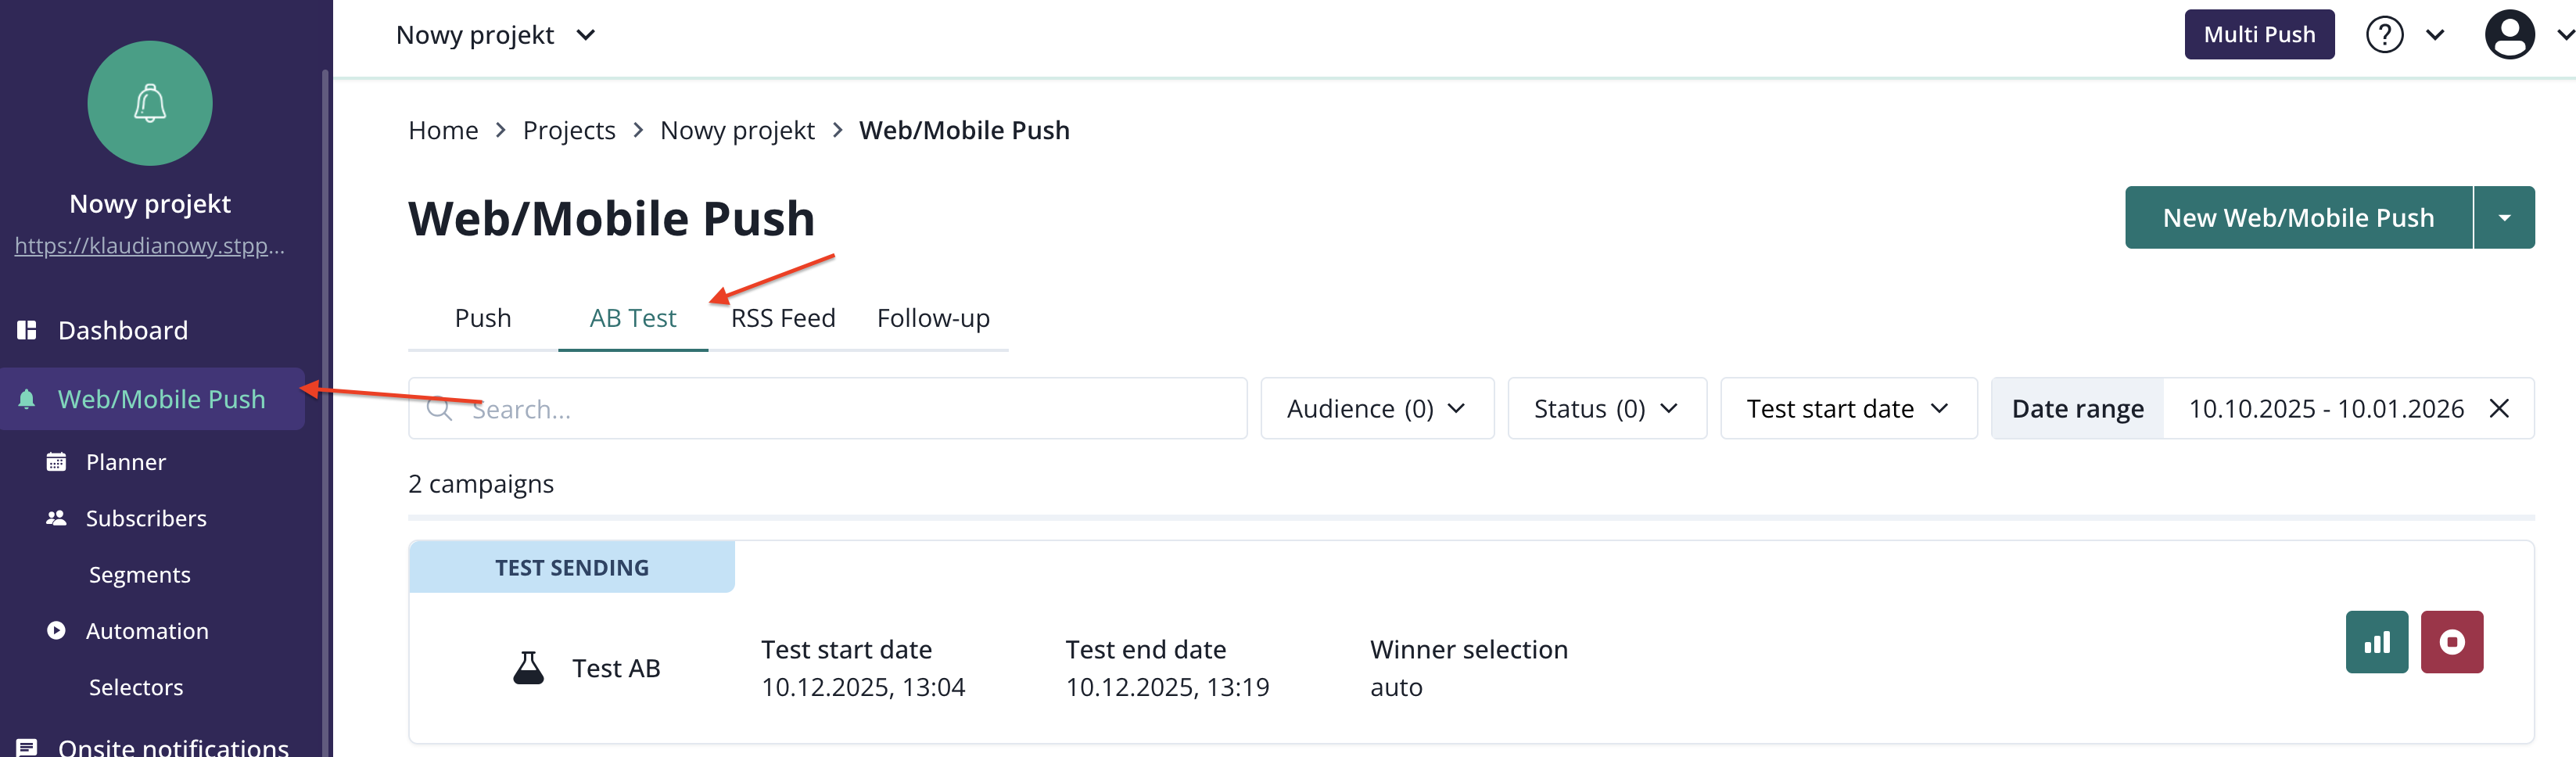Go to Subscribers in sidebar
Screen dimensions: 2576x757
click(x=145, y=518)
